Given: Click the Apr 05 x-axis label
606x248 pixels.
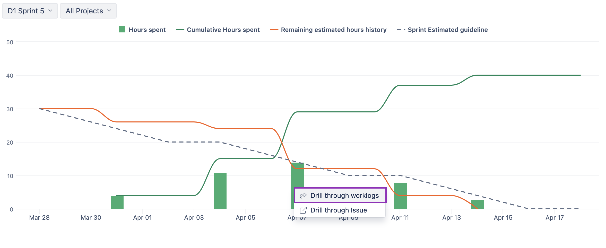Looking at the screenshot, I should (245, 218).
